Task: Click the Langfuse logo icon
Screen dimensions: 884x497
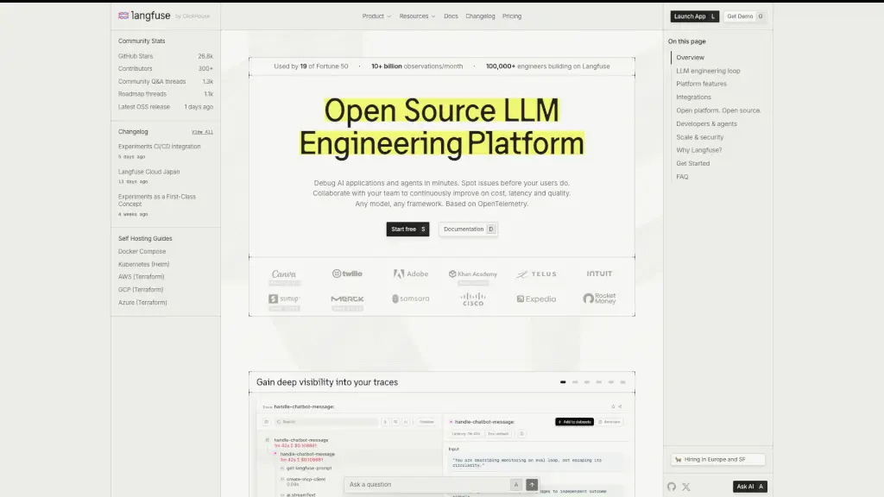Action: (x=123, y=16)
